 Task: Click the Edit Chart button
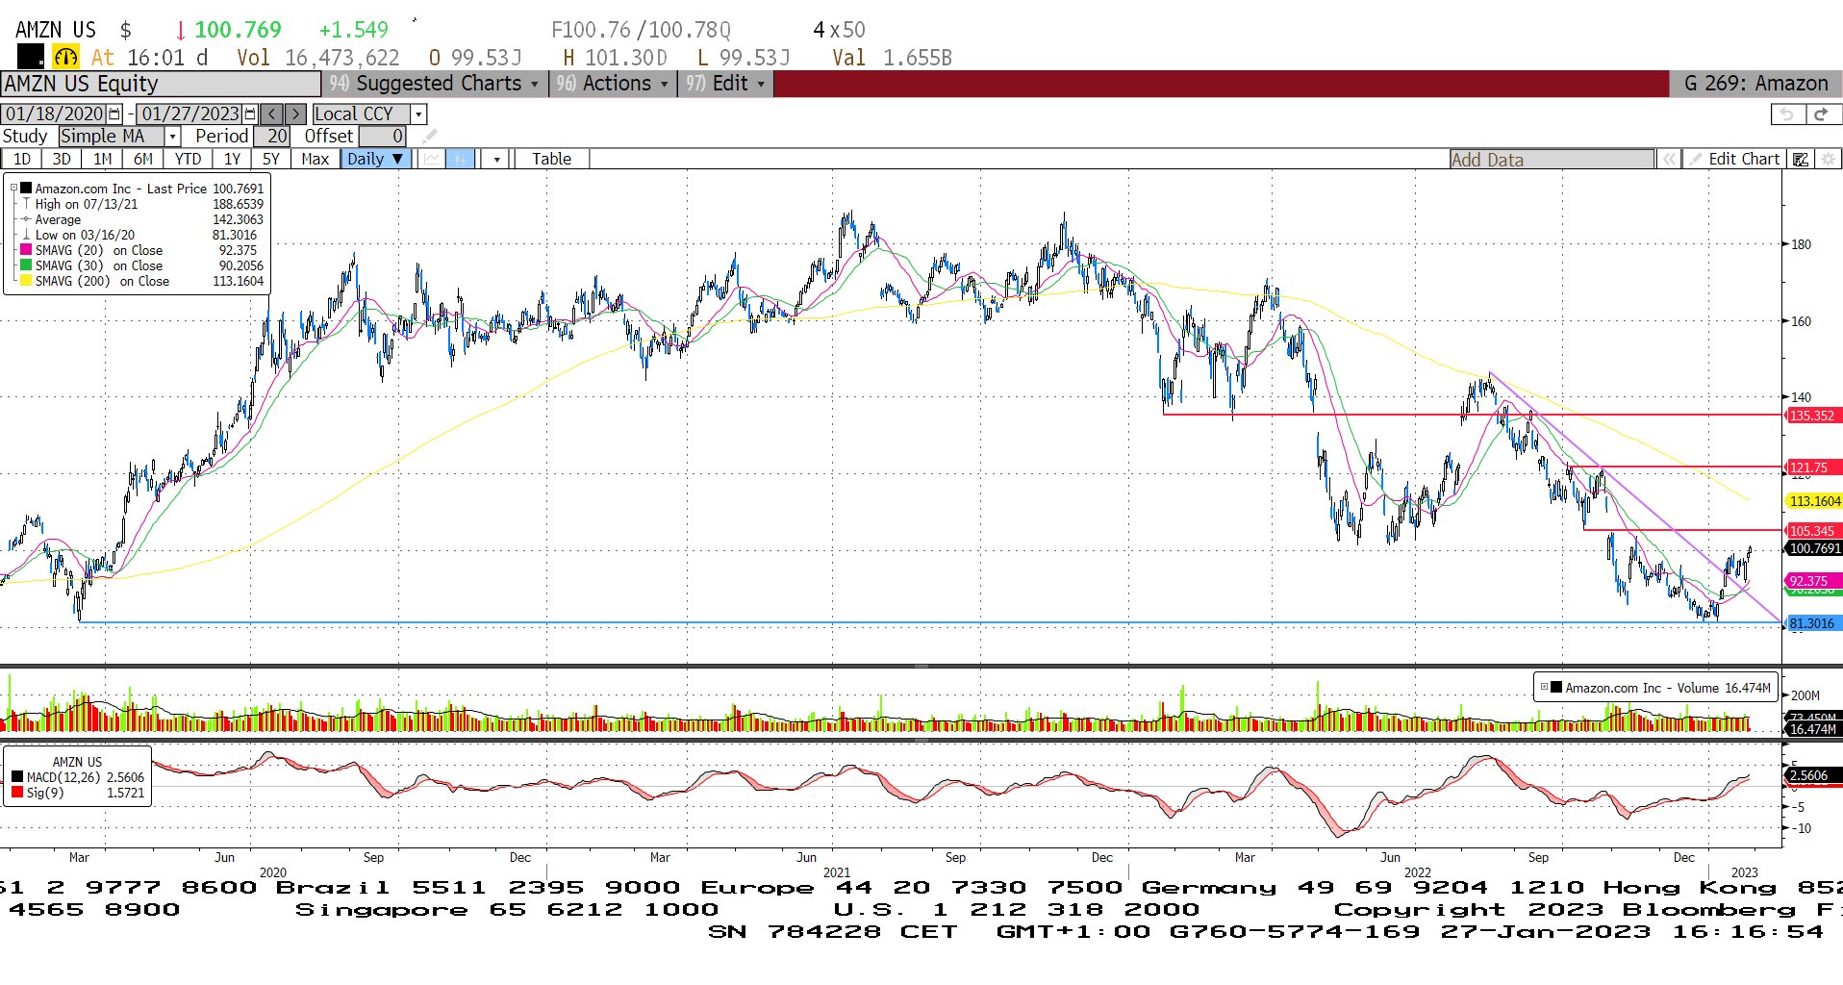pos(1735,159)
